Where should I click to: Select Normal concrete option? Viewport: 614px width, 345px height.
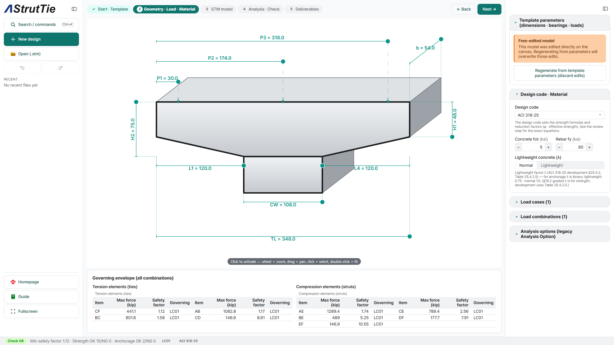(x=526, y=165)
